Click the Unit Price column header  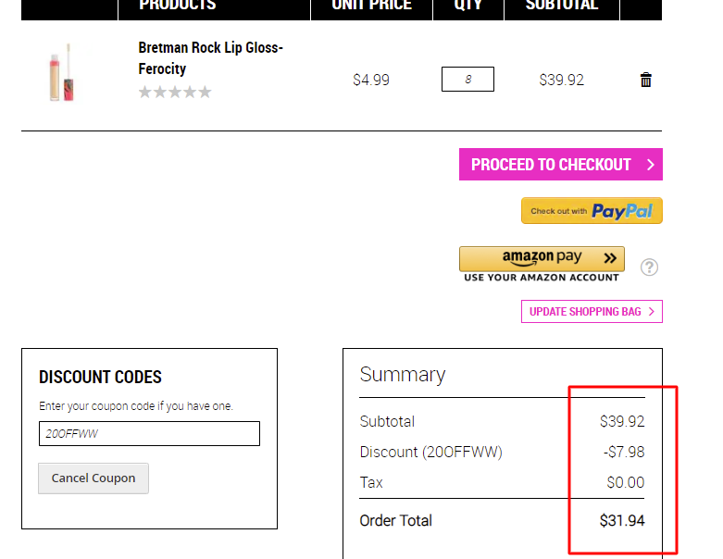pos(371,5)
